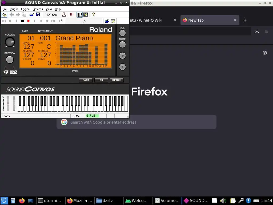Open the Devices menu

point(38,9)
